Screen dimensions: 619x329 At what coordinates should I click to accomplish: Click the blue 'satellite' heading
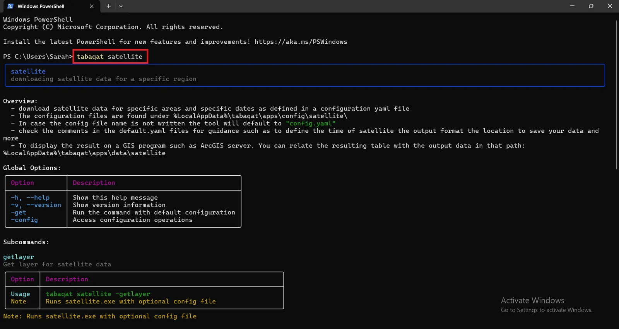[x=28, y=71]
